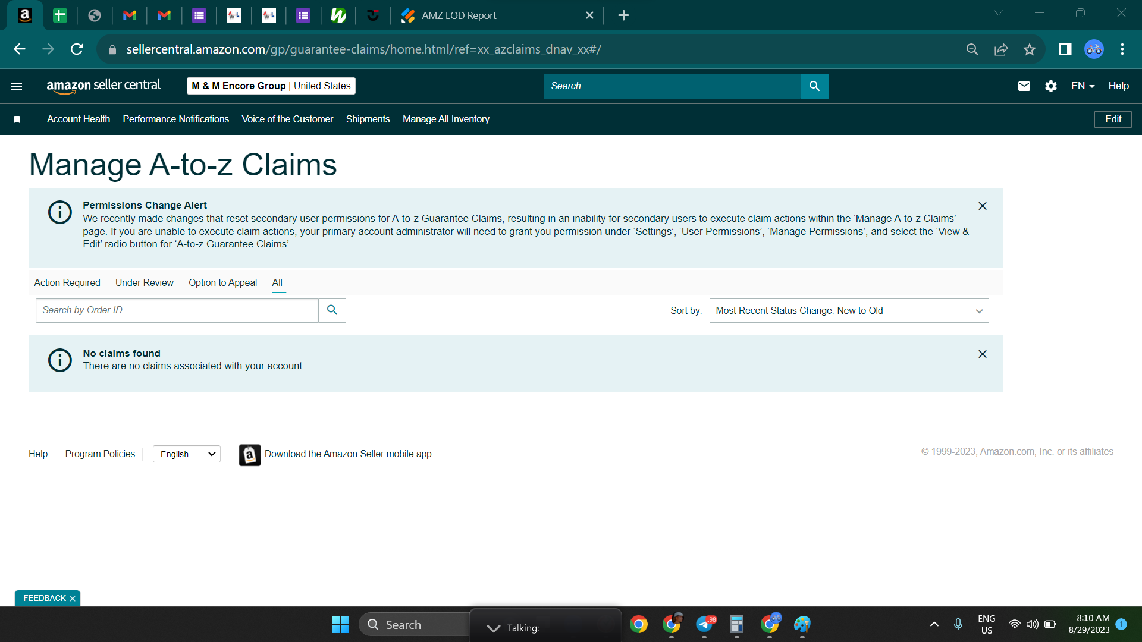Switch to the Amazon browser tab
Image resolution: width=1142 pixels, height=642 pixels.
(x=25, y=15)
